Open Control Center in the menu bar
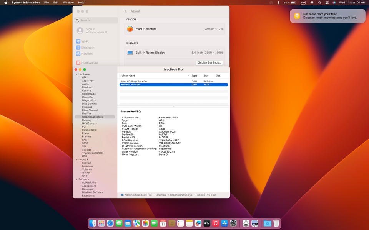Viewport: 369px width, 230px height. [x=327, y=3]
